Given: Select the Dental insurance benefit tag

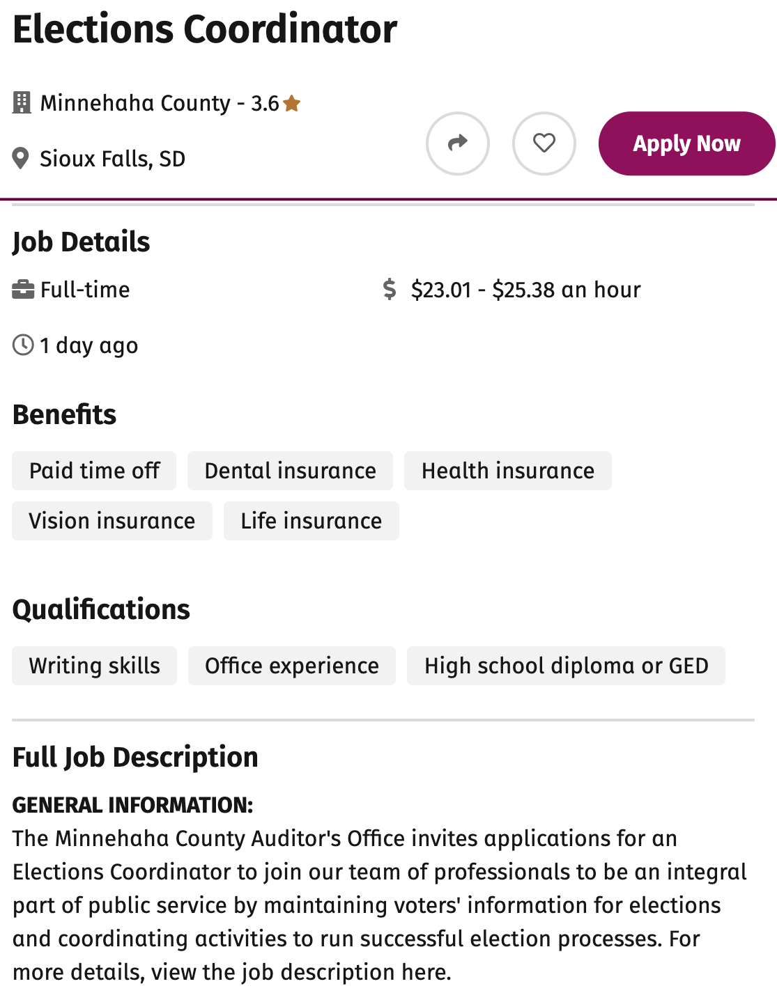Looking at the screenshot, I should click(290, 471).
